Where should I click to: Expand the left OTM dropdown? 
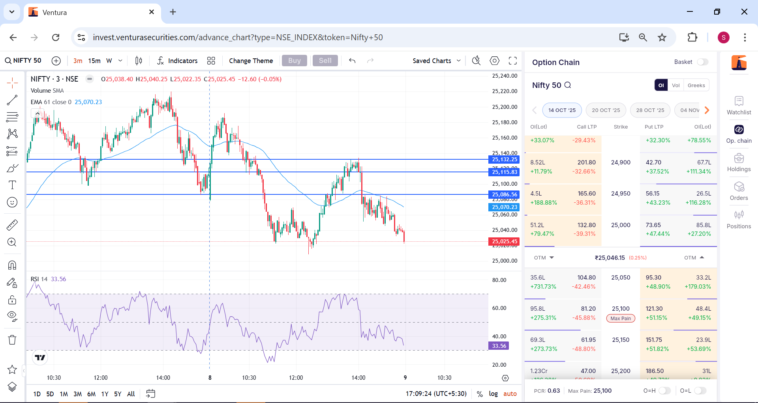coord(544,257)
